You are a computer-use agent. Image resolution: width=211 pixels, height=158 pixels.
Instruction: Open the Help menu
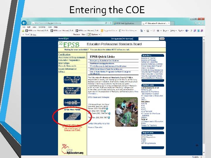pyautogui.click(x=56, y=27)
